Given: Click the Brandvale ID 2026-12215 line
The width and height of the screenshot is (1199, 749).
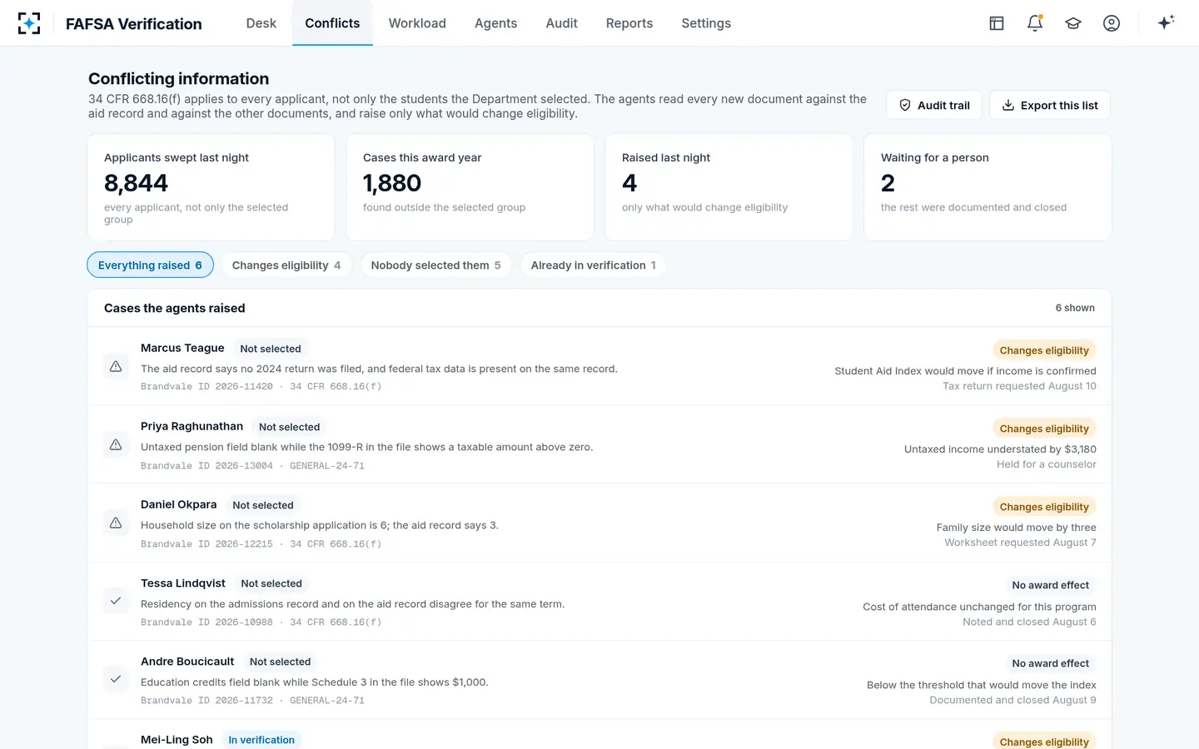Looking at the screenshot, I should tap(261, 543).
